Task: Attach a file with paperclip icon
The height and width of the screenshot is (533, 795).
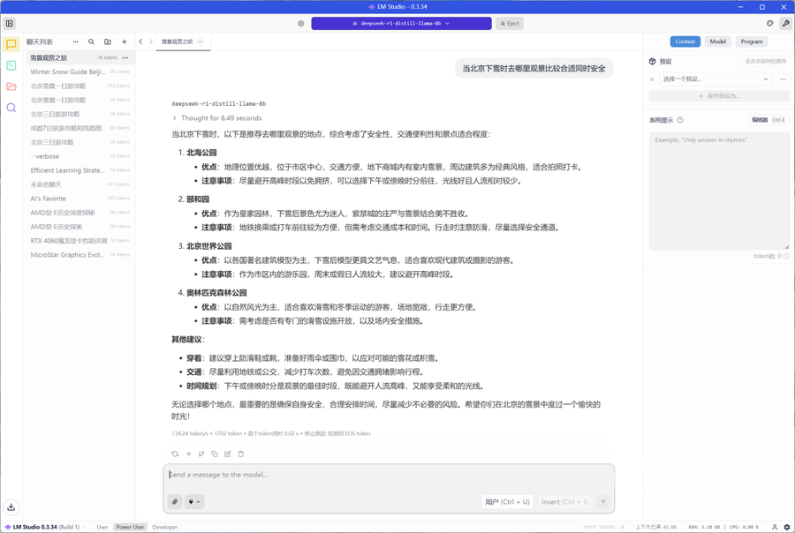Action: 175,501
